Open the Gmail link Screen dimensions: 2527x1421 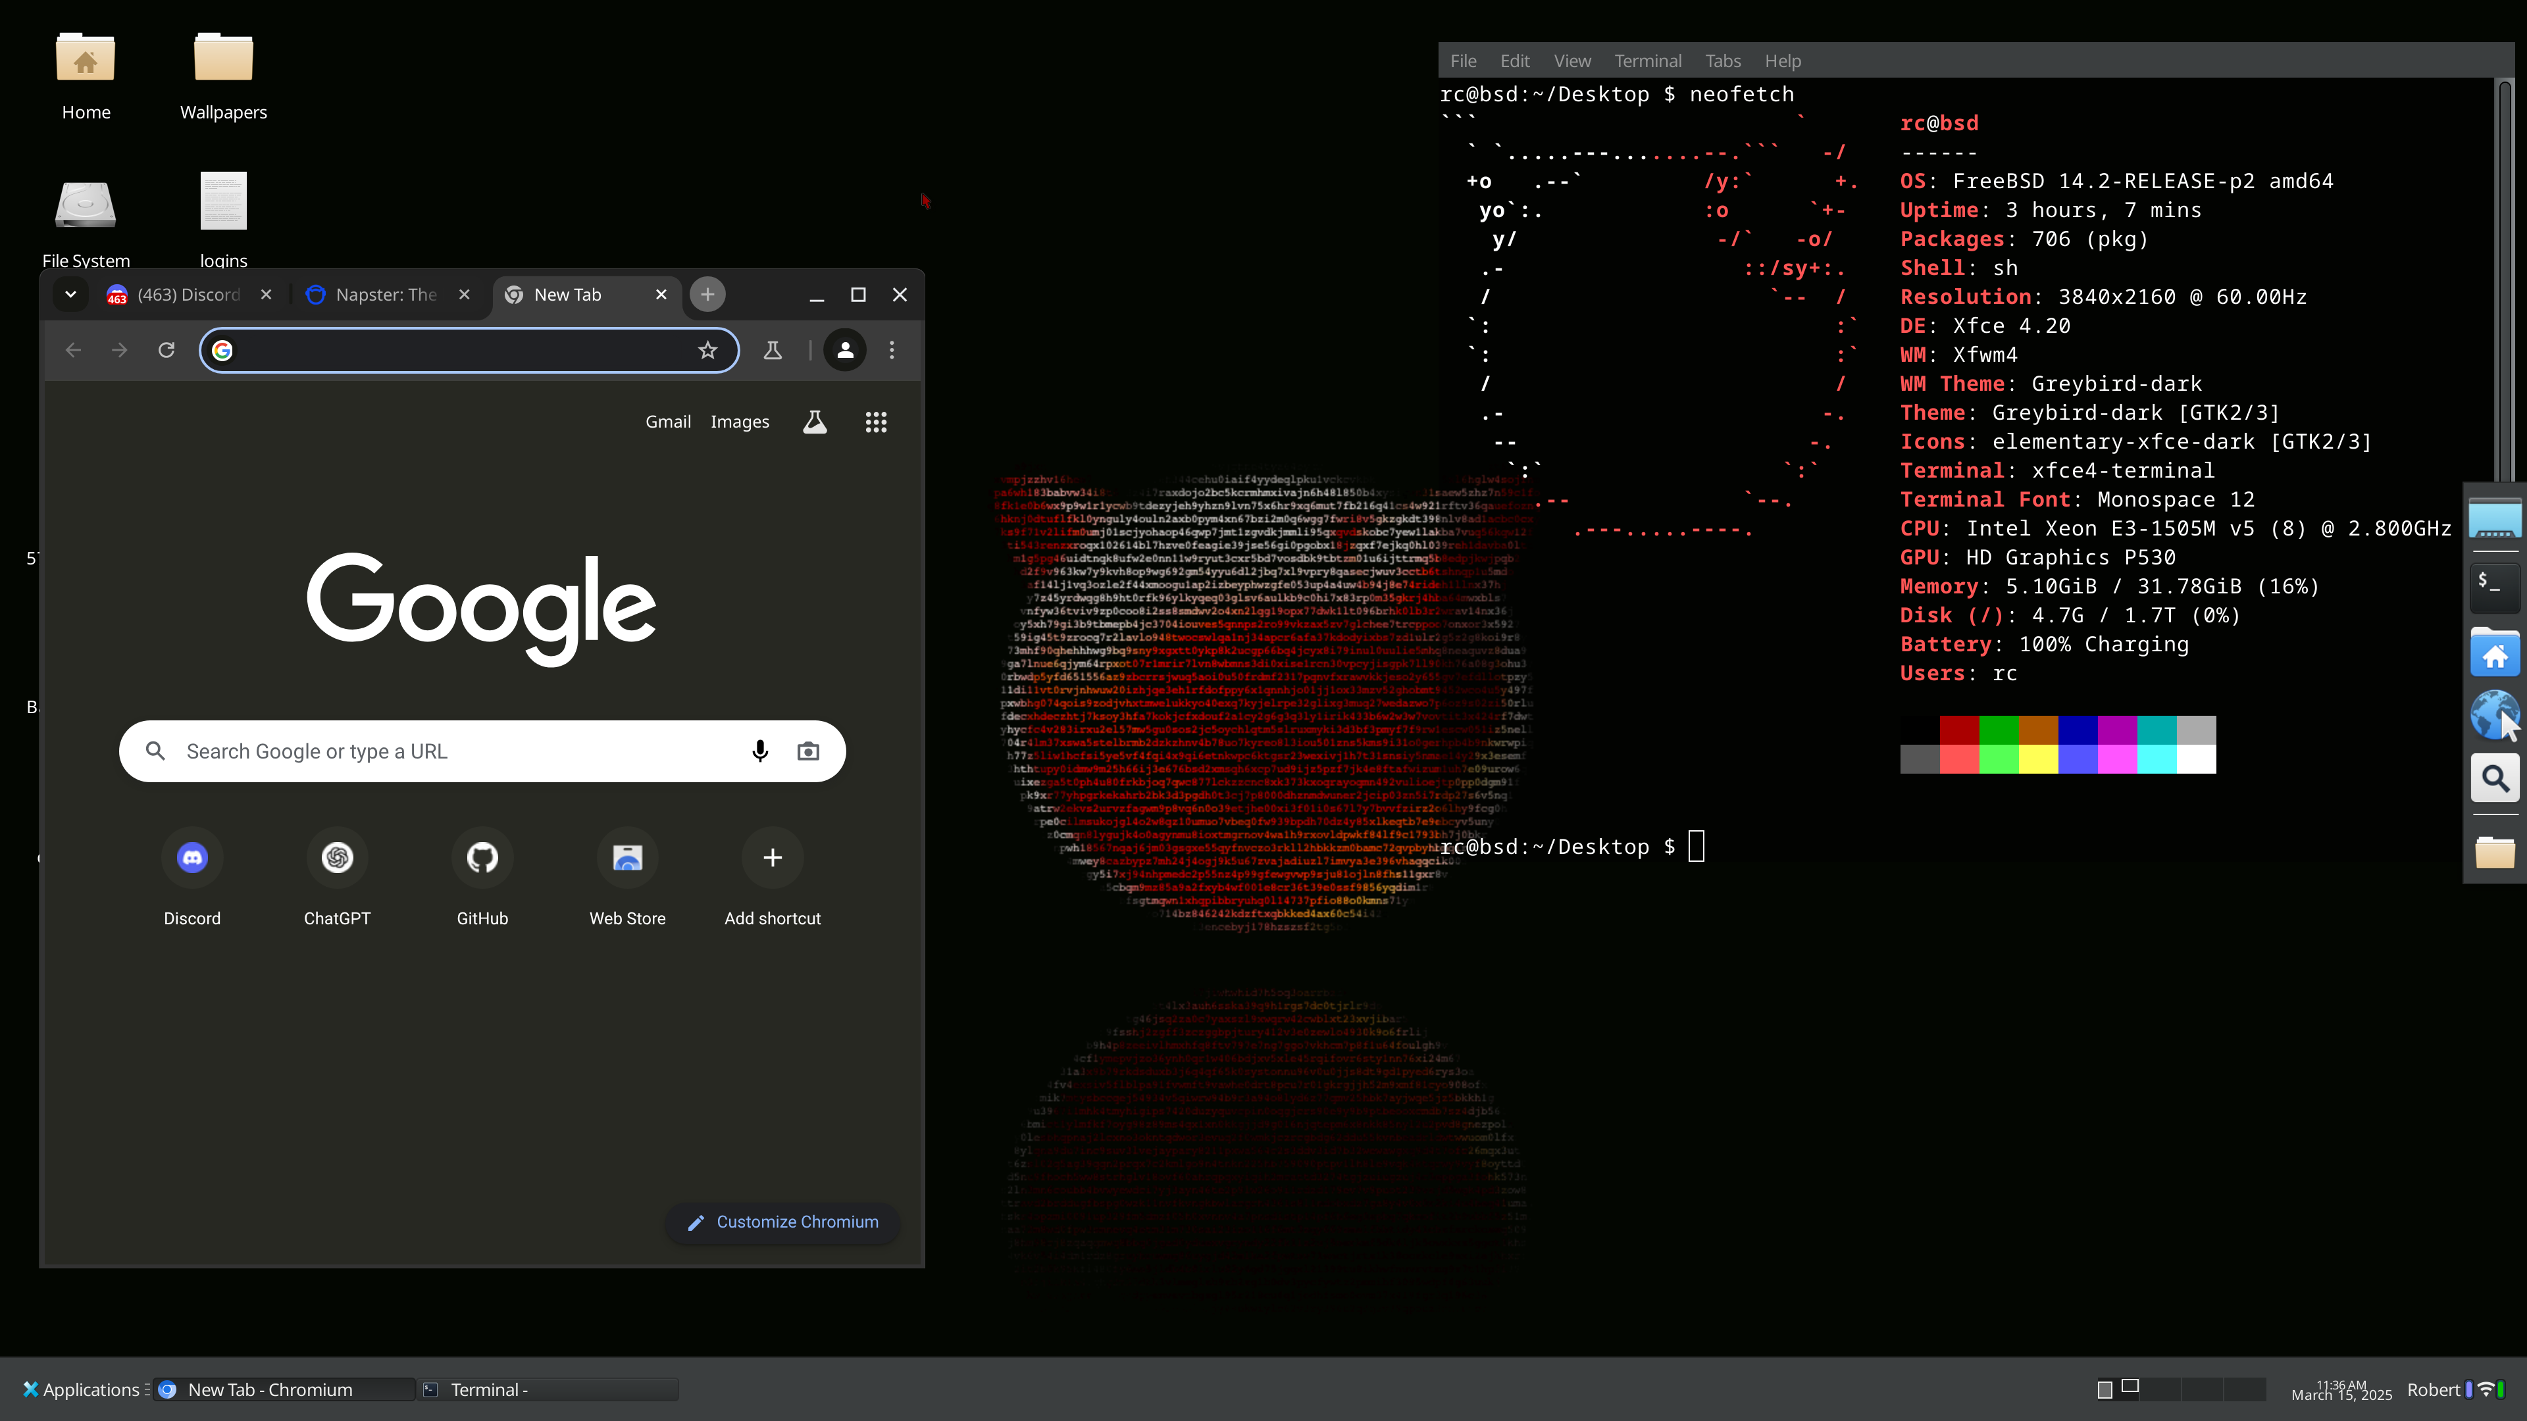coord(668,422)
